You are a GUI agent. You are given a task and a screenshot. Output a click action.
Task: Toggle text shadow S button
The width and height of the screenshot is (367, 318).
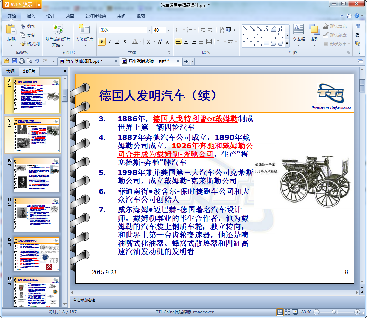pos(125,42)
